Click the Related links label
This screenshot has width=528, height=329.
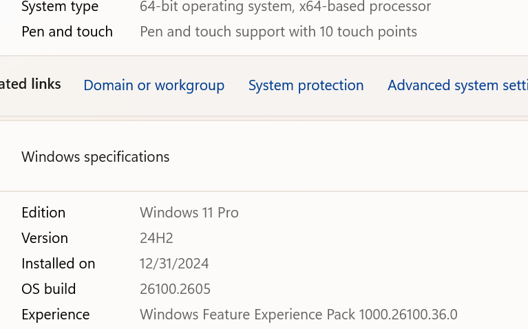(x=31, y=84)
